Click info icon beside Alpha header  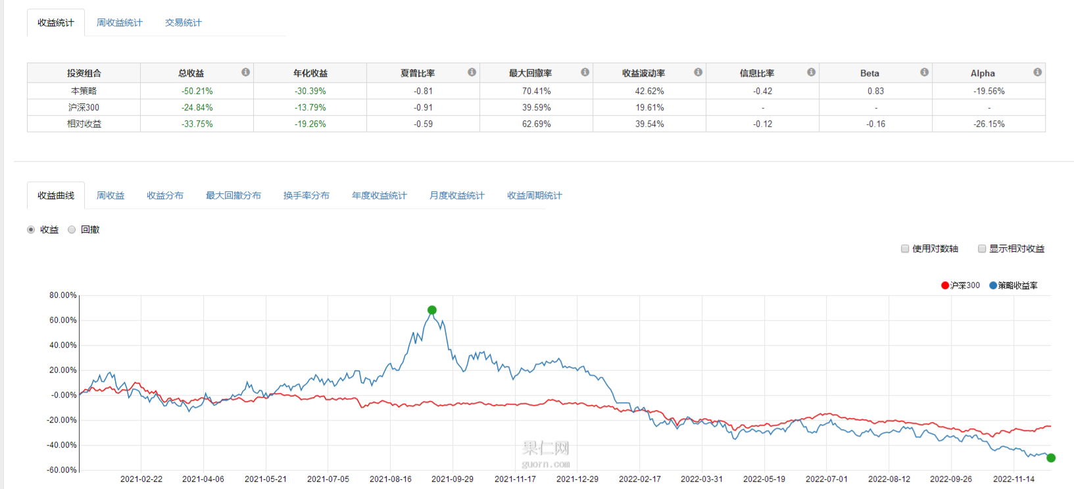point(1037,72)
